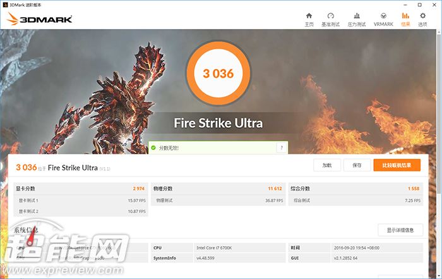Click the Fire Strike Ultra banner title

pyautogui.click(x=218, y=123)
